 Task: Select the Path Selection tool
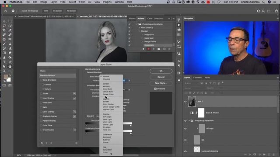4,67
